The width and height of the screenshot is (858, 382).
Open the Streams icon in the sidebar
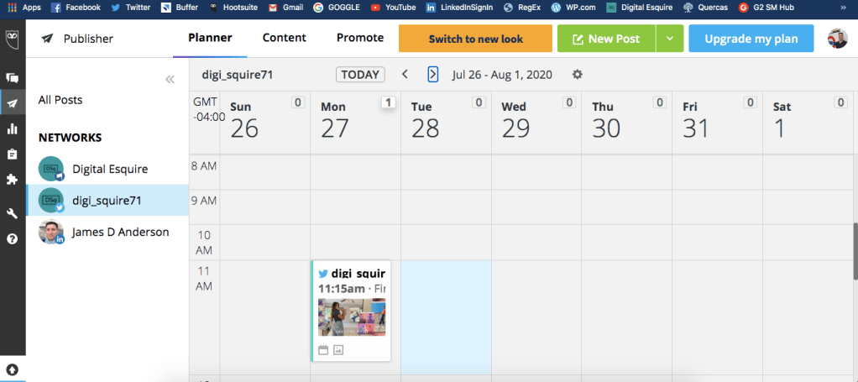(13, 77)
